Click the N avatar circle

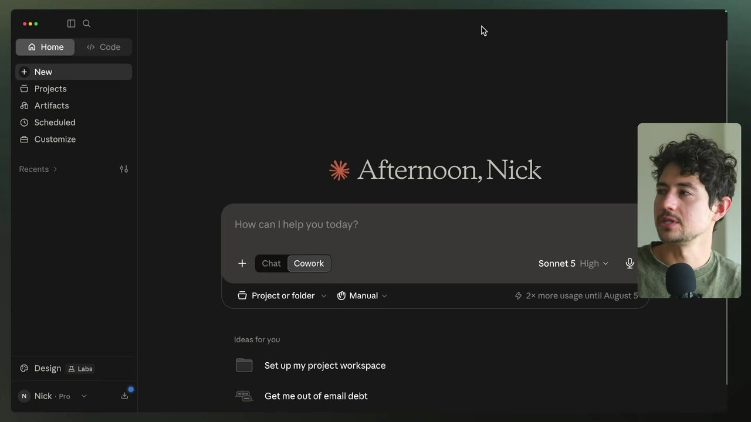click(24, 396)
